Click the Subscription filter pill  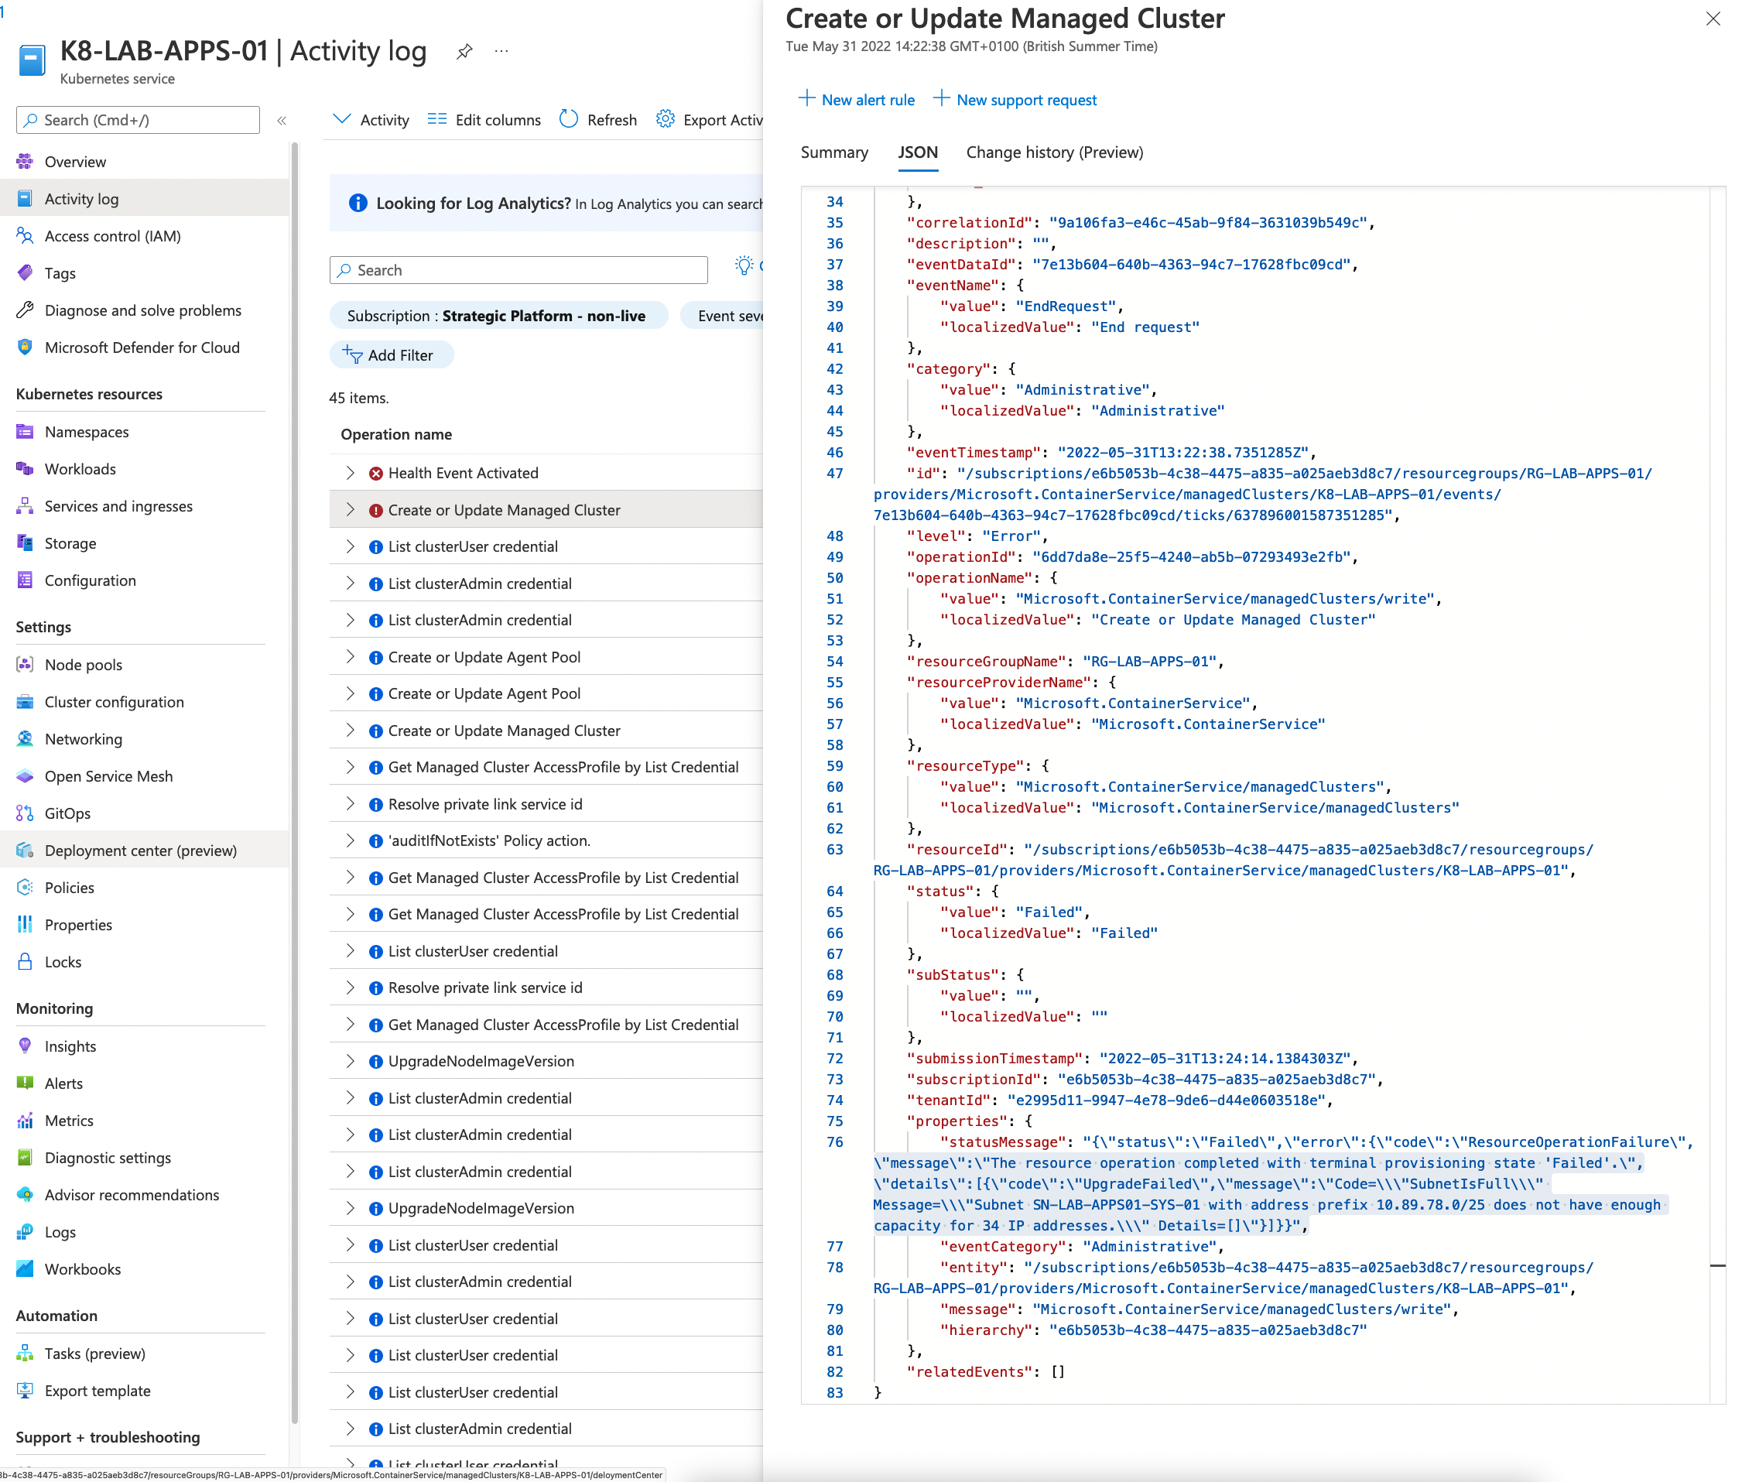(498, 315)
